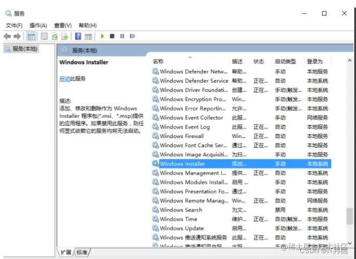
Task: Open the 操作(A) menu
Action: [38, 25]
